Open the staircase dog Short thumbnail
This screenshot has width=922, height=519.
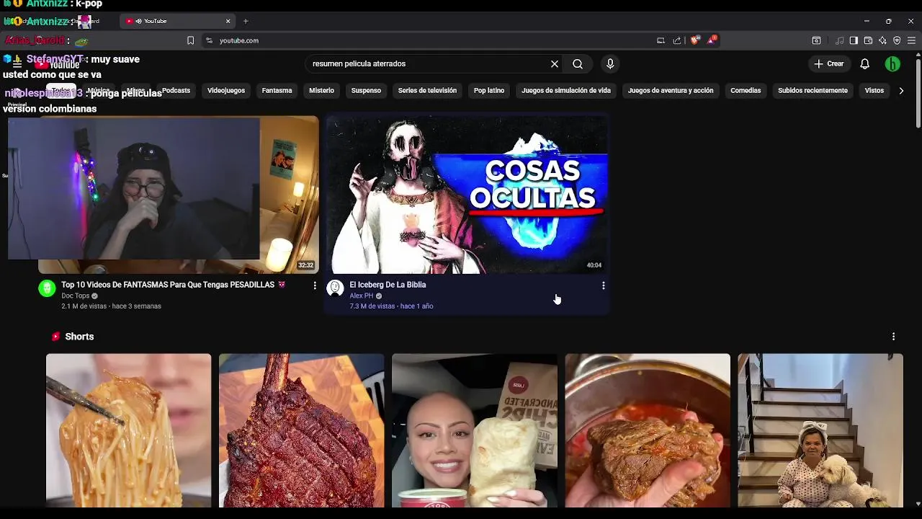click(x=820, y=430)
